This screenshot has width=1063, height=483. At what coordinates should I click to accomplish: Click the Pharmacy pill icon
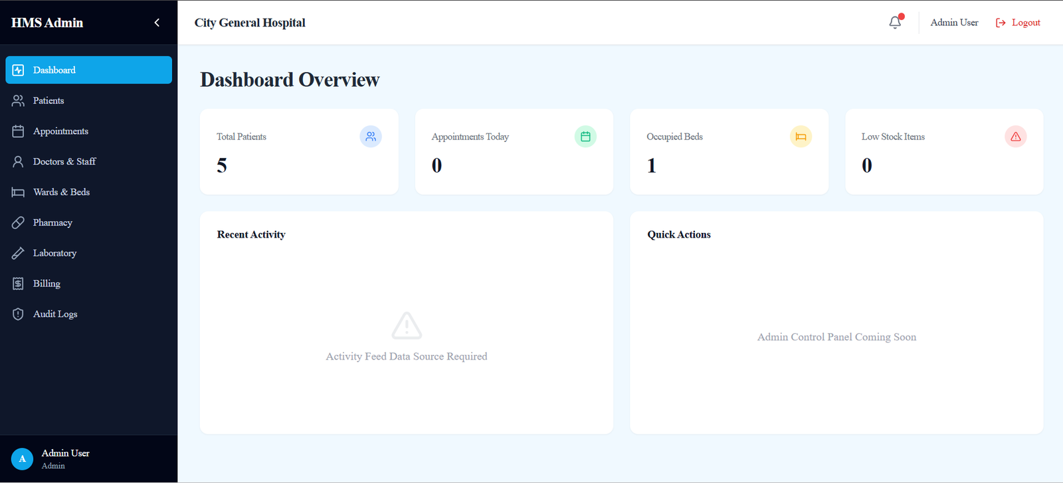tap(18, 222)
